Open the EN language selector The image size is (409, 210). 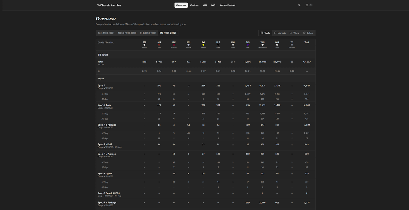[x=309, y=5]
